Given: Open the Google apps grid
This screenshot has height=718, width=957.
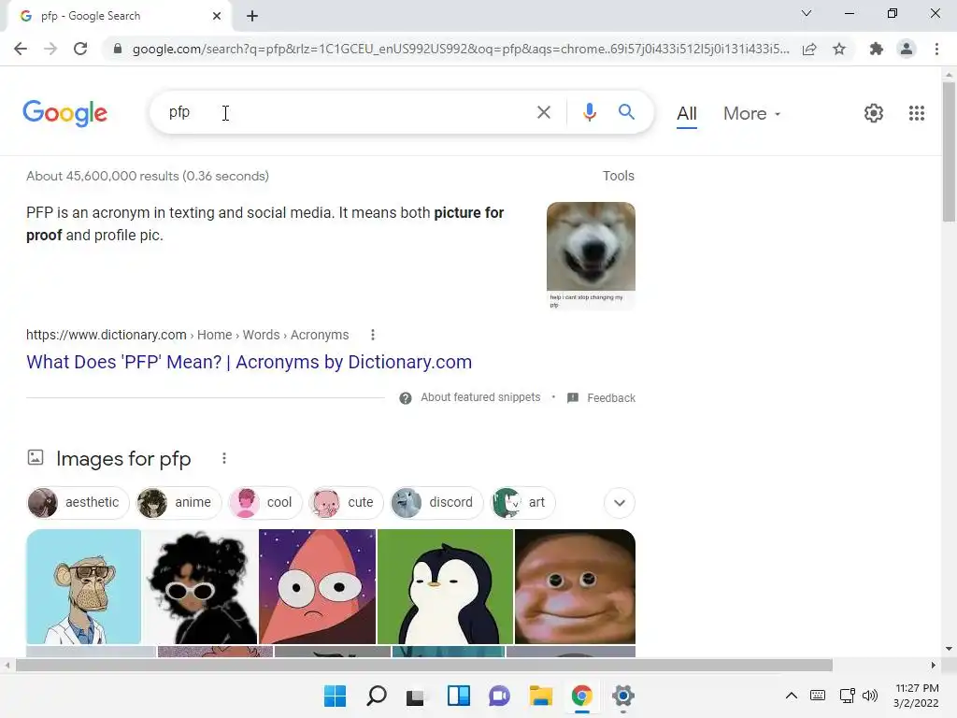Looking at the screenshot, I should [916, 113].
